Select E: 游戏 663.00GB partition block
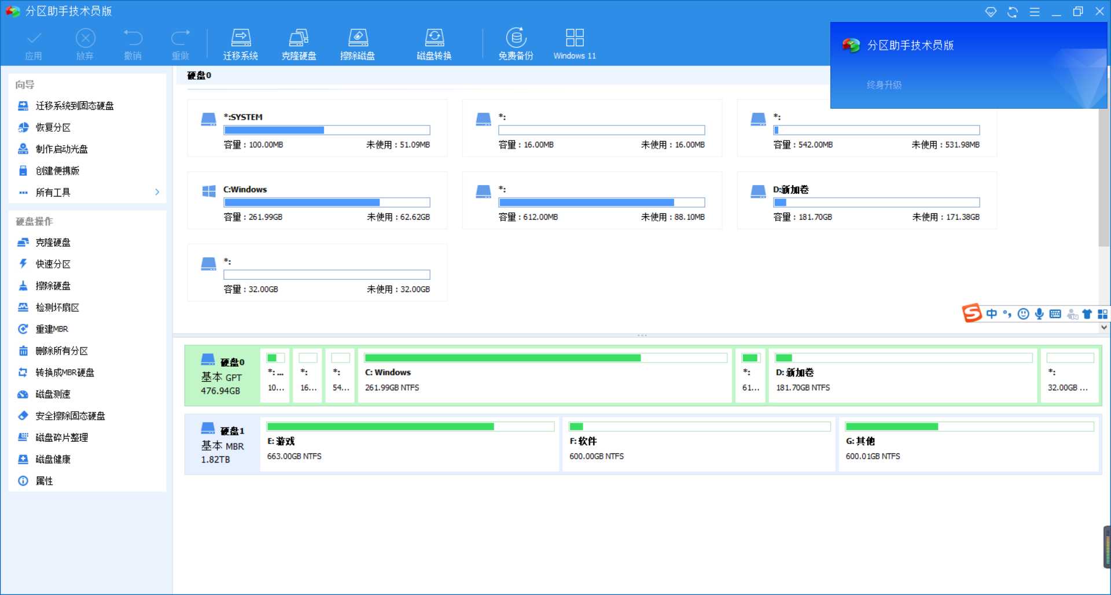The image size is (1111, 595). (x=410, y=444)
